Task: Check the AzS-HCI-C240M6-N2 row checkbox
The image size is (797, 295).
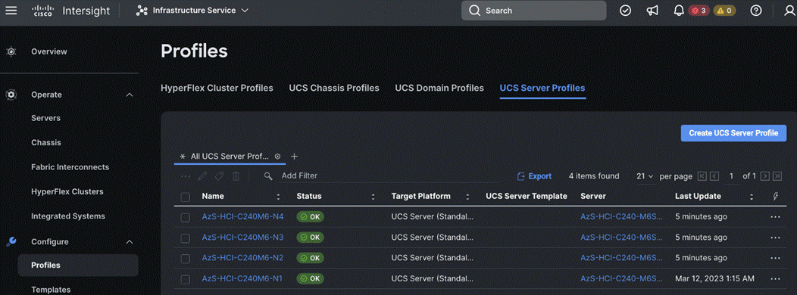Action: click(x=186, y=259)
